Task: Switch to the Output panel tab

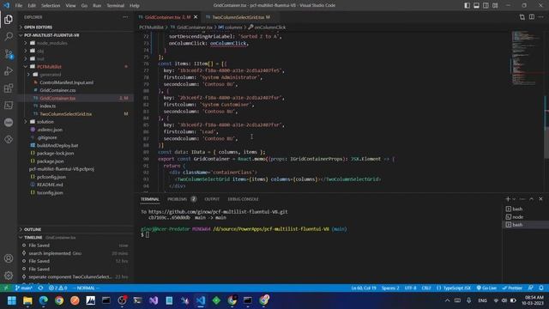Action: (212, 199)
